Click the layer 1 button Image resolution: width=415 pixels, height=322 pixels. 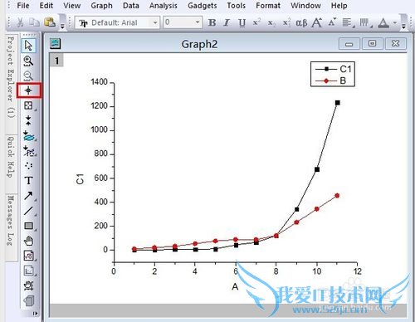[x=56, y=60]
